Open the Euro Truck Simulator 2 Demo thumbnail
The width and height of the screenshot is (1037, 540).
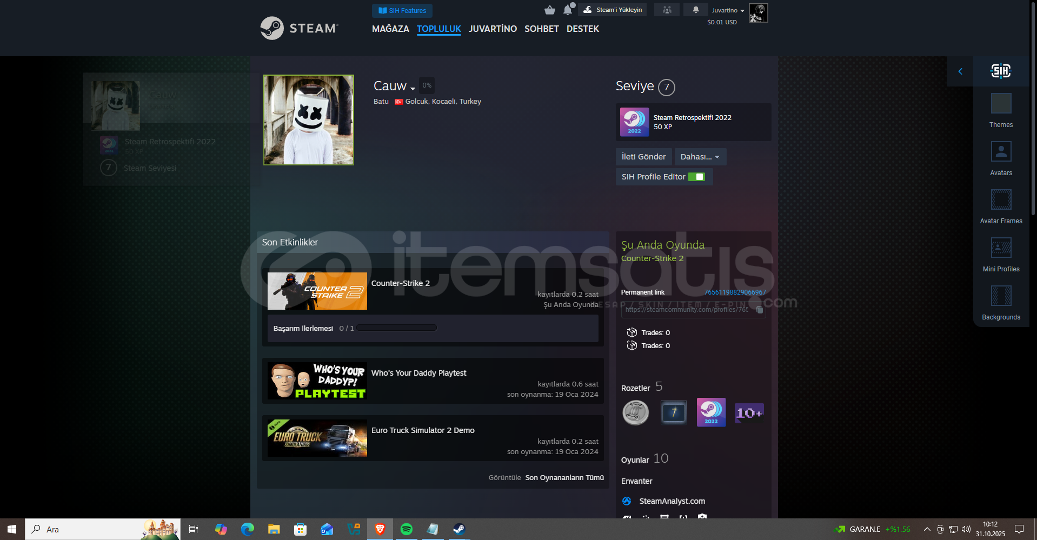(x=317, y=438)
